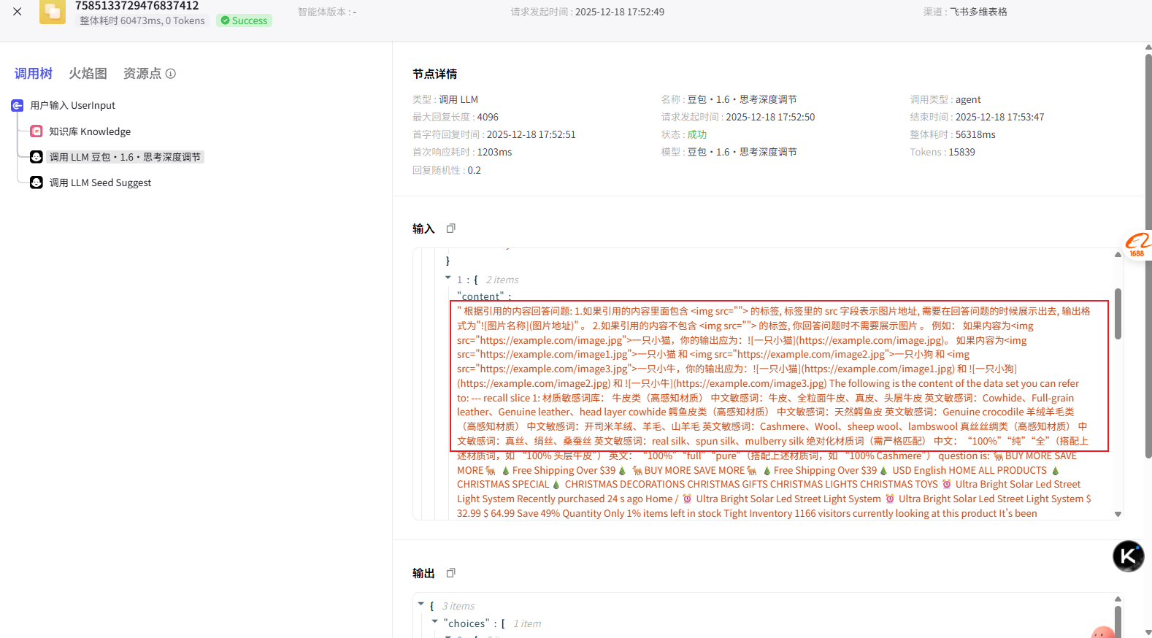Click the 智能体版本 label in header
1152x638 pixels.
pyautogui.click(x=327, y=12)
